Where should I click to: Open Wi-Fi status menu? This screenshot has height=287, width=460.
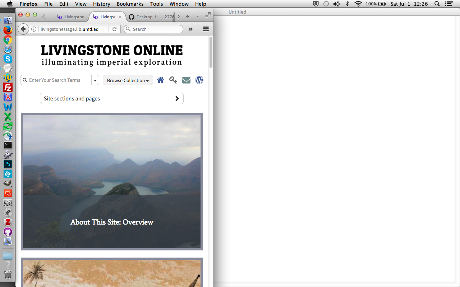point(358,4)
